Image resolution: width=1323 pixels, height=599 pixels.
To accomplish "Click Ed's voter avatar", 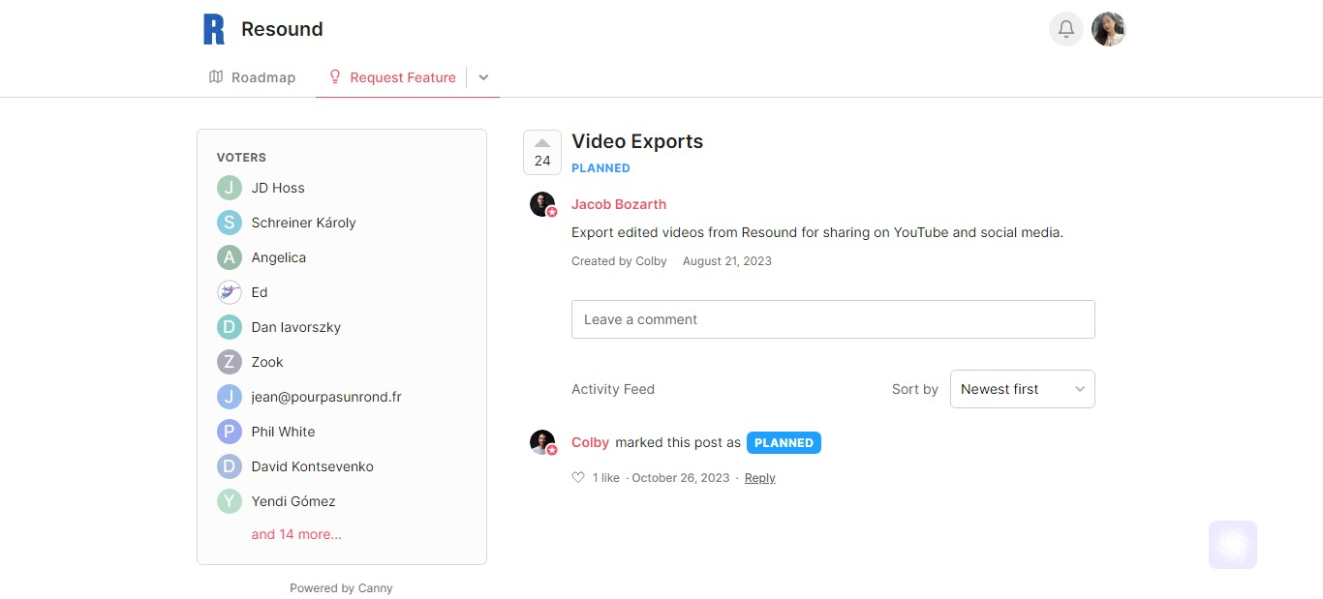I will [x=230, y=292].
